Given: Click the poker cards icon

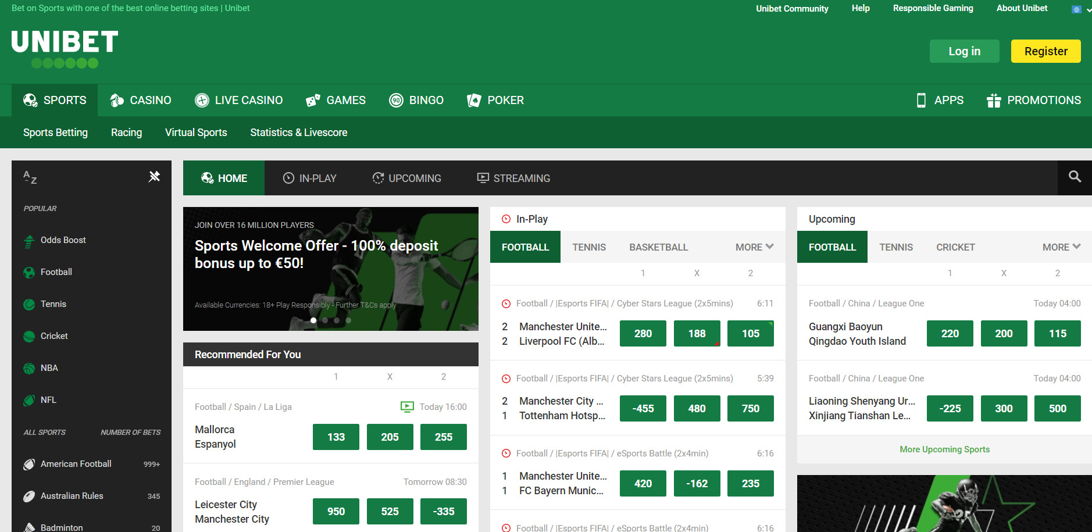Looking at the screenshot, I should click(474, 100).
